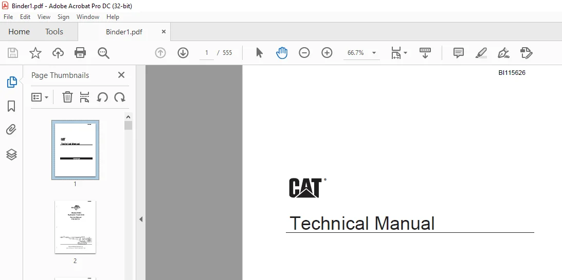Click the page number input field
562x280 pixels.
pos(207,53)
